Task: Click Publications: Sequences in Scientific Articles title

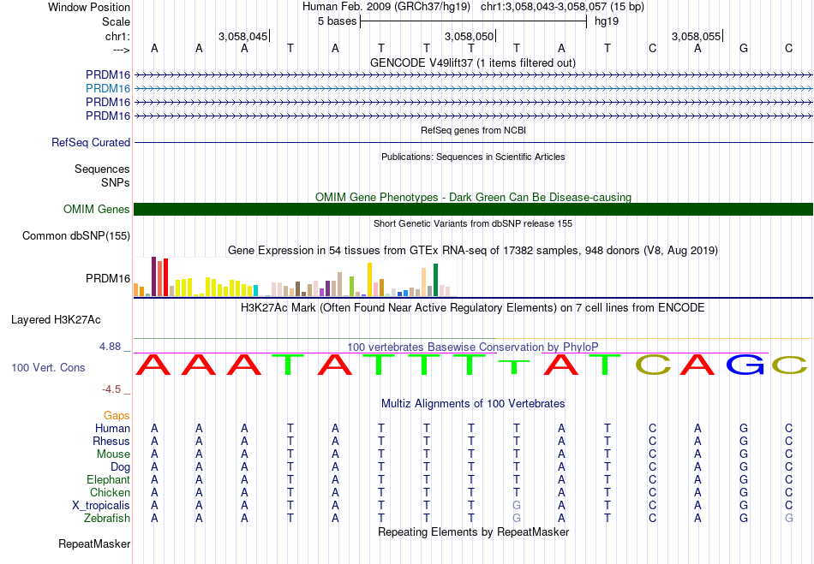Action: pyautogui.click(x=473, y=157)
